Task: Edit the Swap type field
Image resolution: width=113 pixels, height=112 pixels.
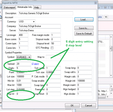Action: (x=53, y=85)
